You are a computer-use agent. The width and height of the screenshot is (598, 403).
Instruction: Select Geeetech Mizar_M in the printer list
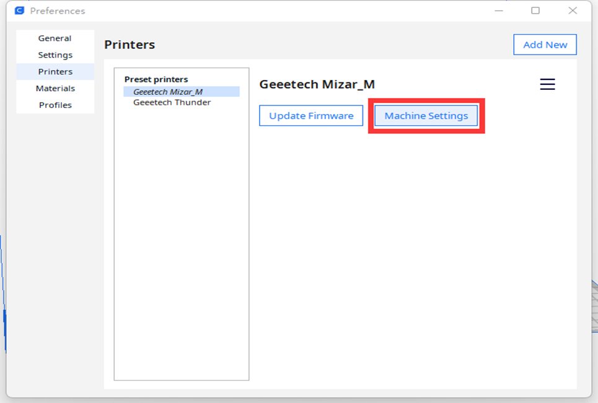tap(182, 92)
